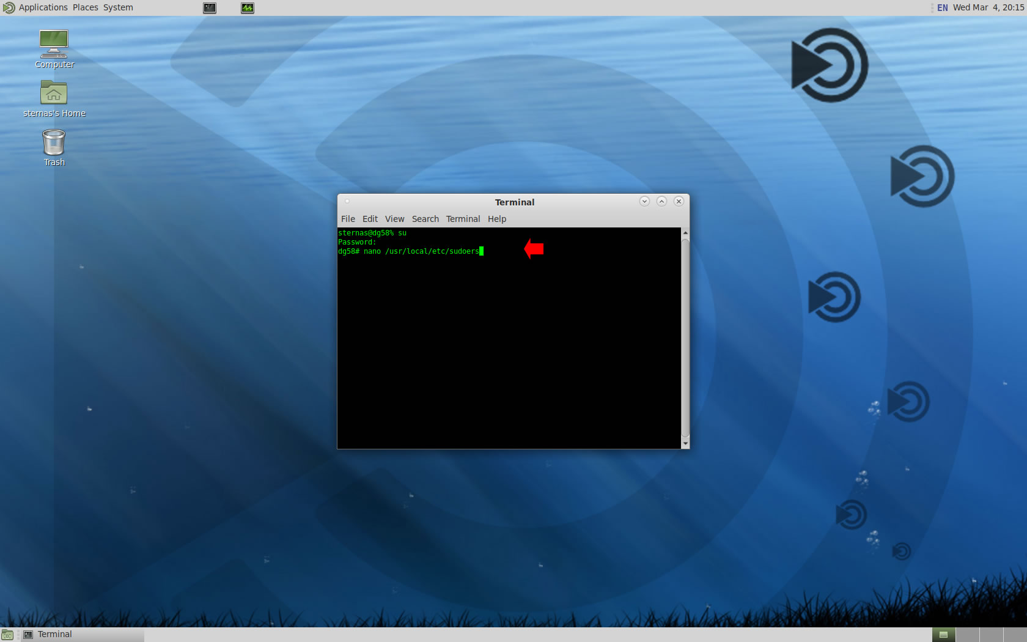Click the terminal scrollbar up arrow
Screen dimensions: 1027x642
pos(685,233)
